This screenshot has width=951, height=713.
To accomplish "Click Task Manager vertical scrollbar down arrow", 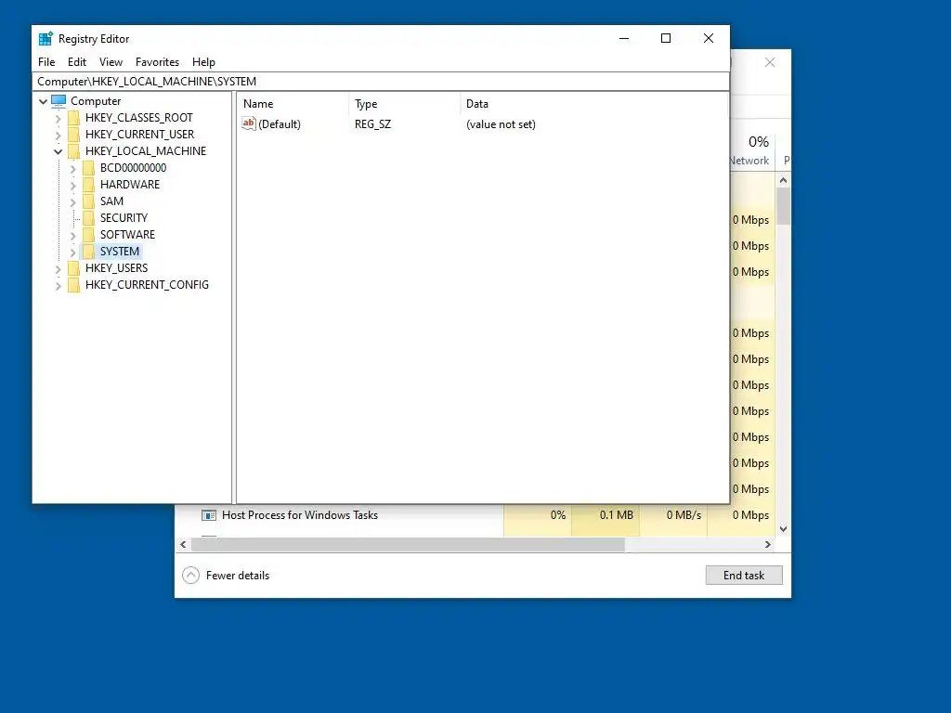I will [783, 529].
